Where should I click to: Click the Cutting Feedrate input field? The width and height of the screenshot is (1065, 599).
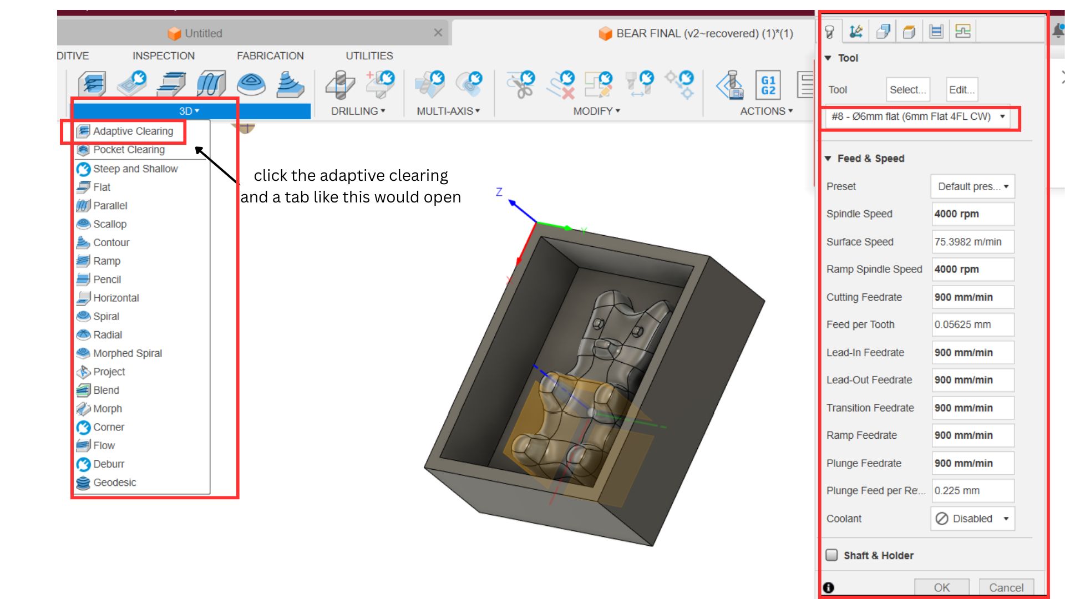(x=973, y=297)
